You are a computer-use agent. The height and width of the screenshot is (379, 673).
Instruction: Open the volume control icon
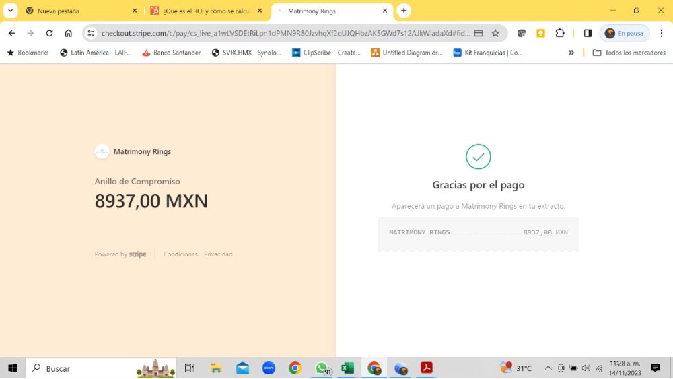(x=586, y=368)
